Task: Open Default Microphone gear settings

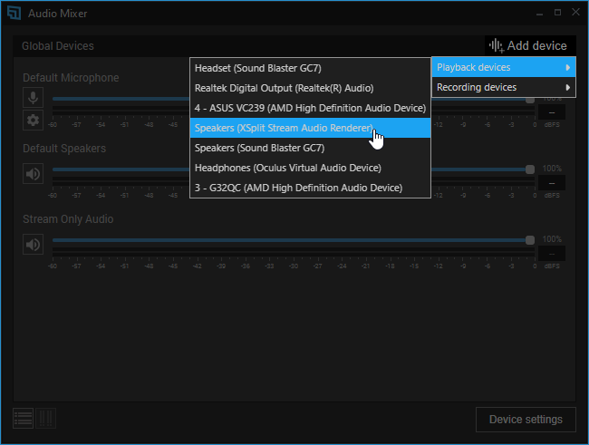Action: pyautogui.click(x=33, y=120)
